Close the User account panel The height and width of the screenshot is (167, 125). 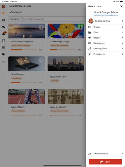[x=121, y=6]
